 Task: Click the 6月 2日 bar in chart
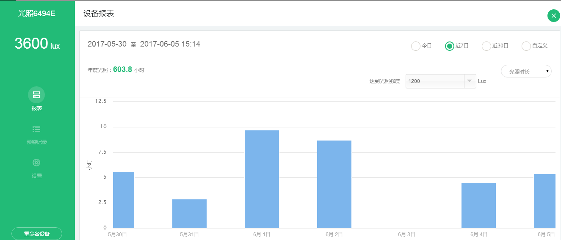tap(334, 184)
